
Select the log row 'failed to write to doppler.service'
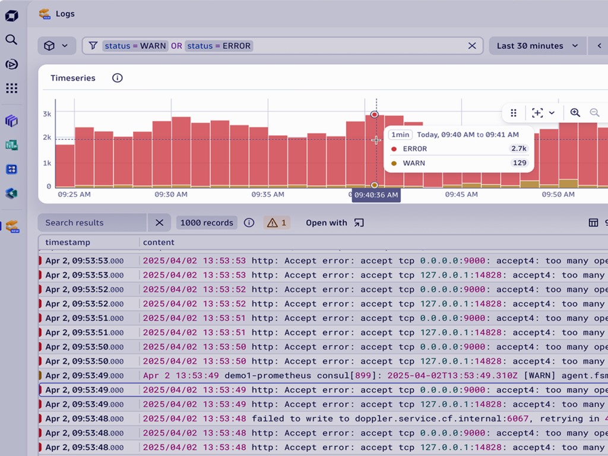pyautogui.click(x=324, y=419)
